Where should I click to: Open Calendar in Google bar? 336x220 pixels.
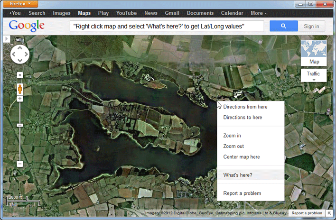point(232,13)
